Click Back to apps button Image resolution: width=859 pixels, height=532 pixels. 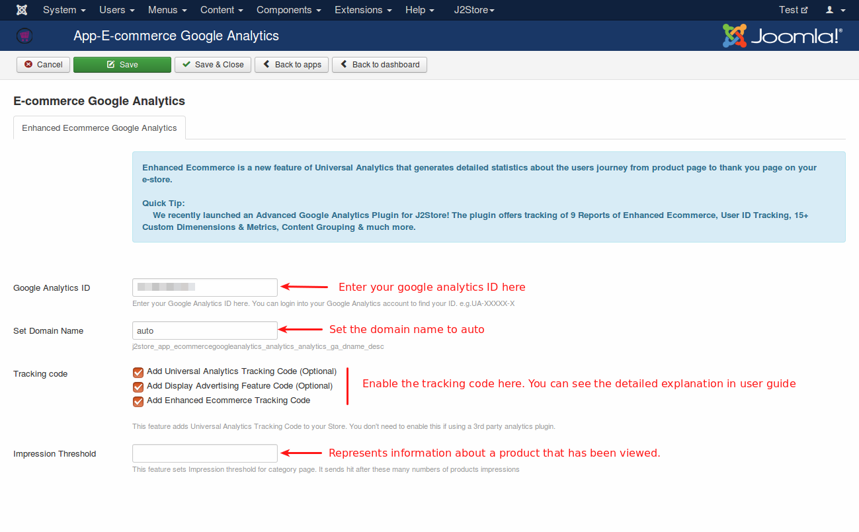coord(292,65)
